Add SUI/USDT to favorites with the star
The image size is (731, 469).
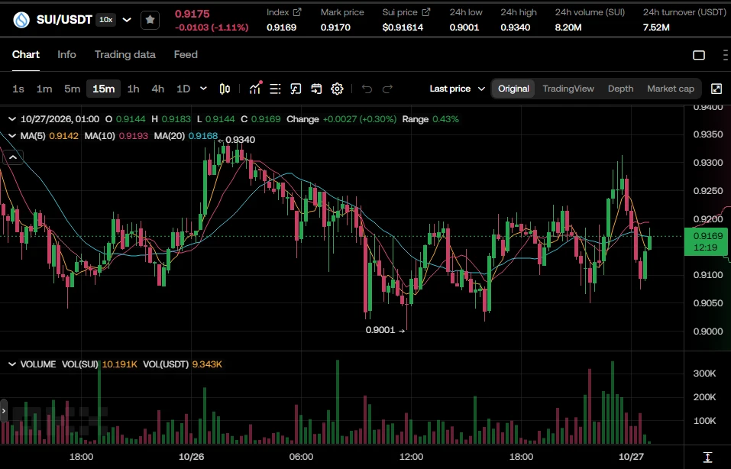point(150,20)
